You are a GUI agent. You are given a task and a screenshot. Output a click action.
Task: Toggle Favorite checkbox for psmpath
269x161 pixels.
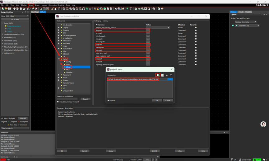196,50
